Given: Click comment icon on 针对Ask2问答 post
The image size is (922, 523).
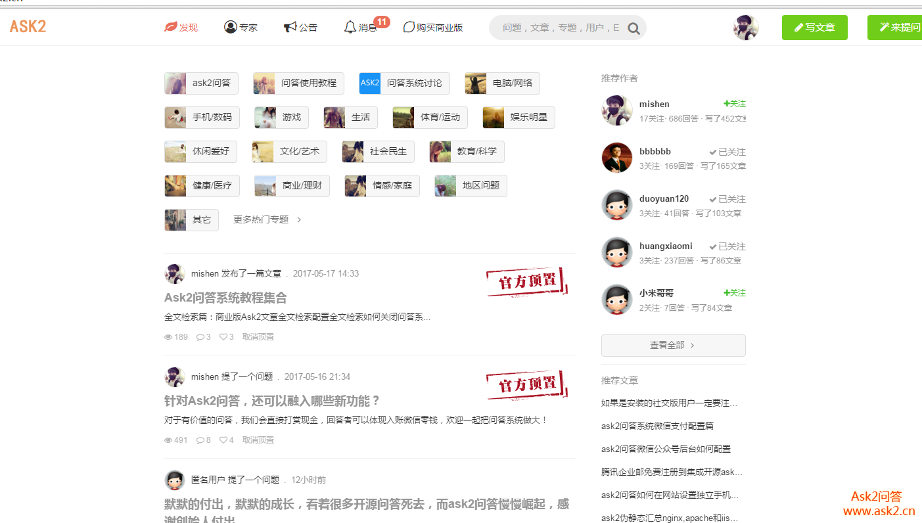Looking at the screenshot, I should pos(200,440).
